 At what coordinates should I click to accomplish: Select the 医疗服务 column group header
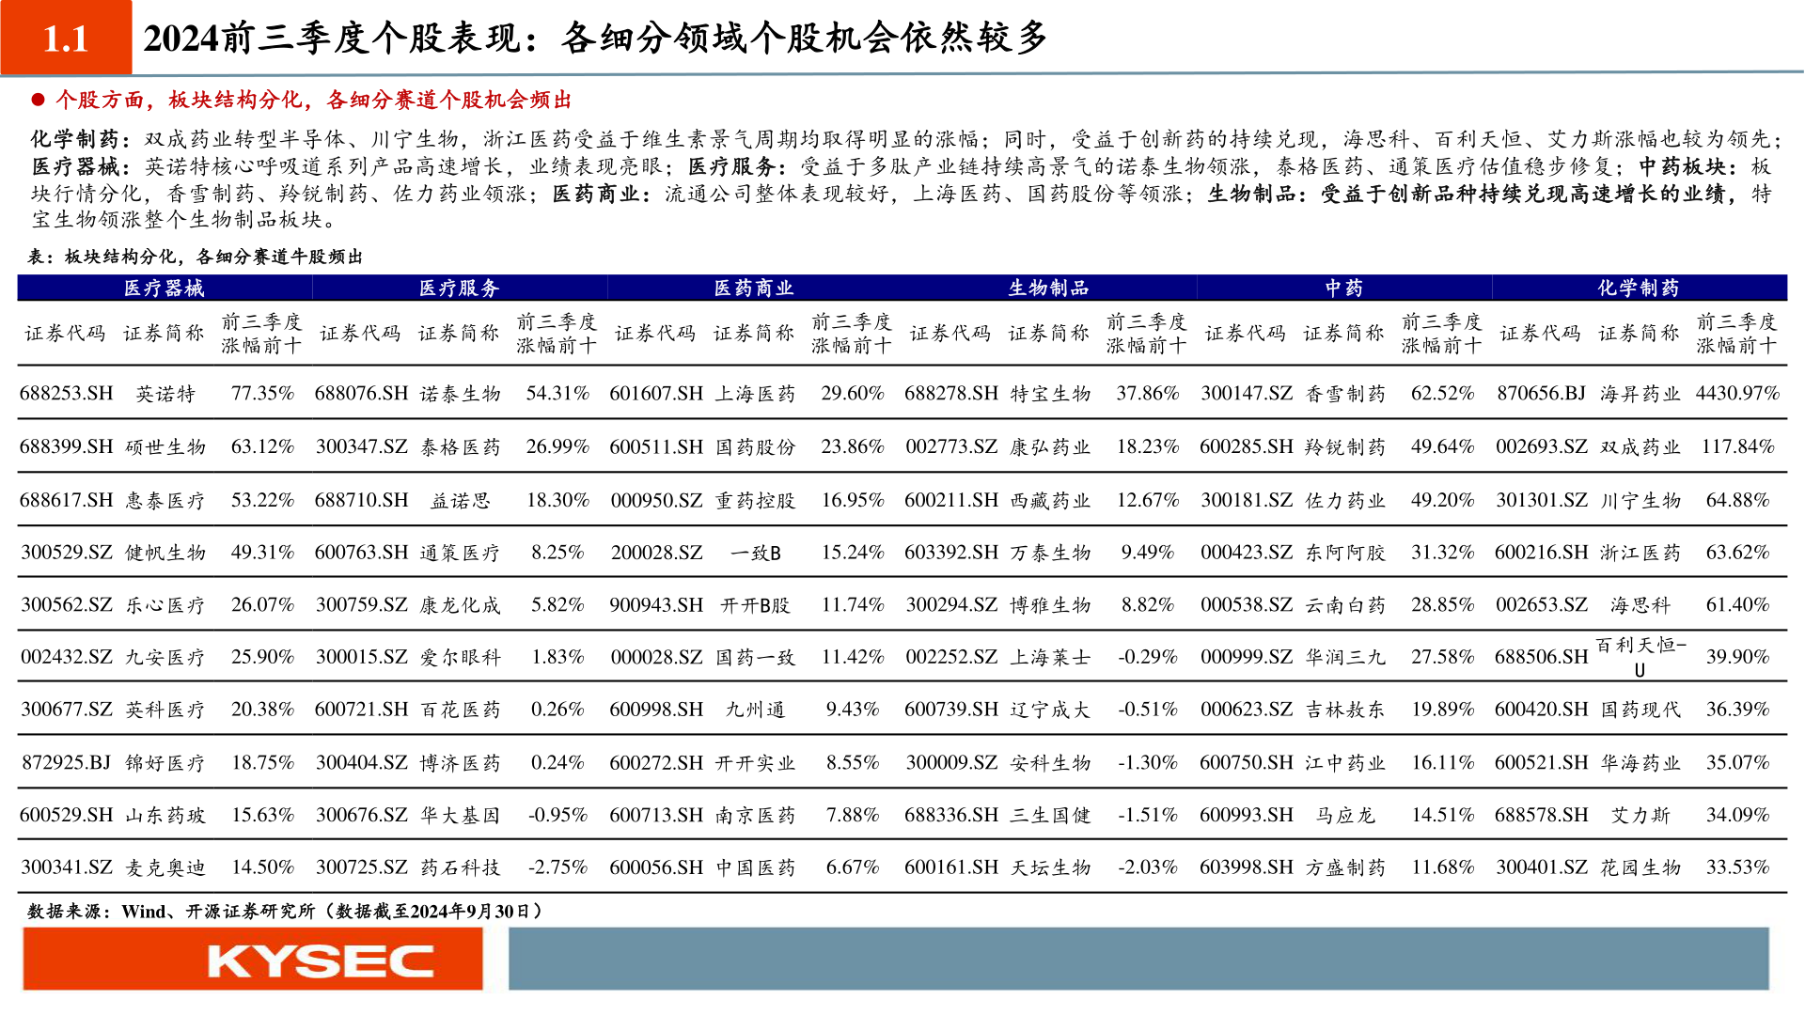click(459, 288)
